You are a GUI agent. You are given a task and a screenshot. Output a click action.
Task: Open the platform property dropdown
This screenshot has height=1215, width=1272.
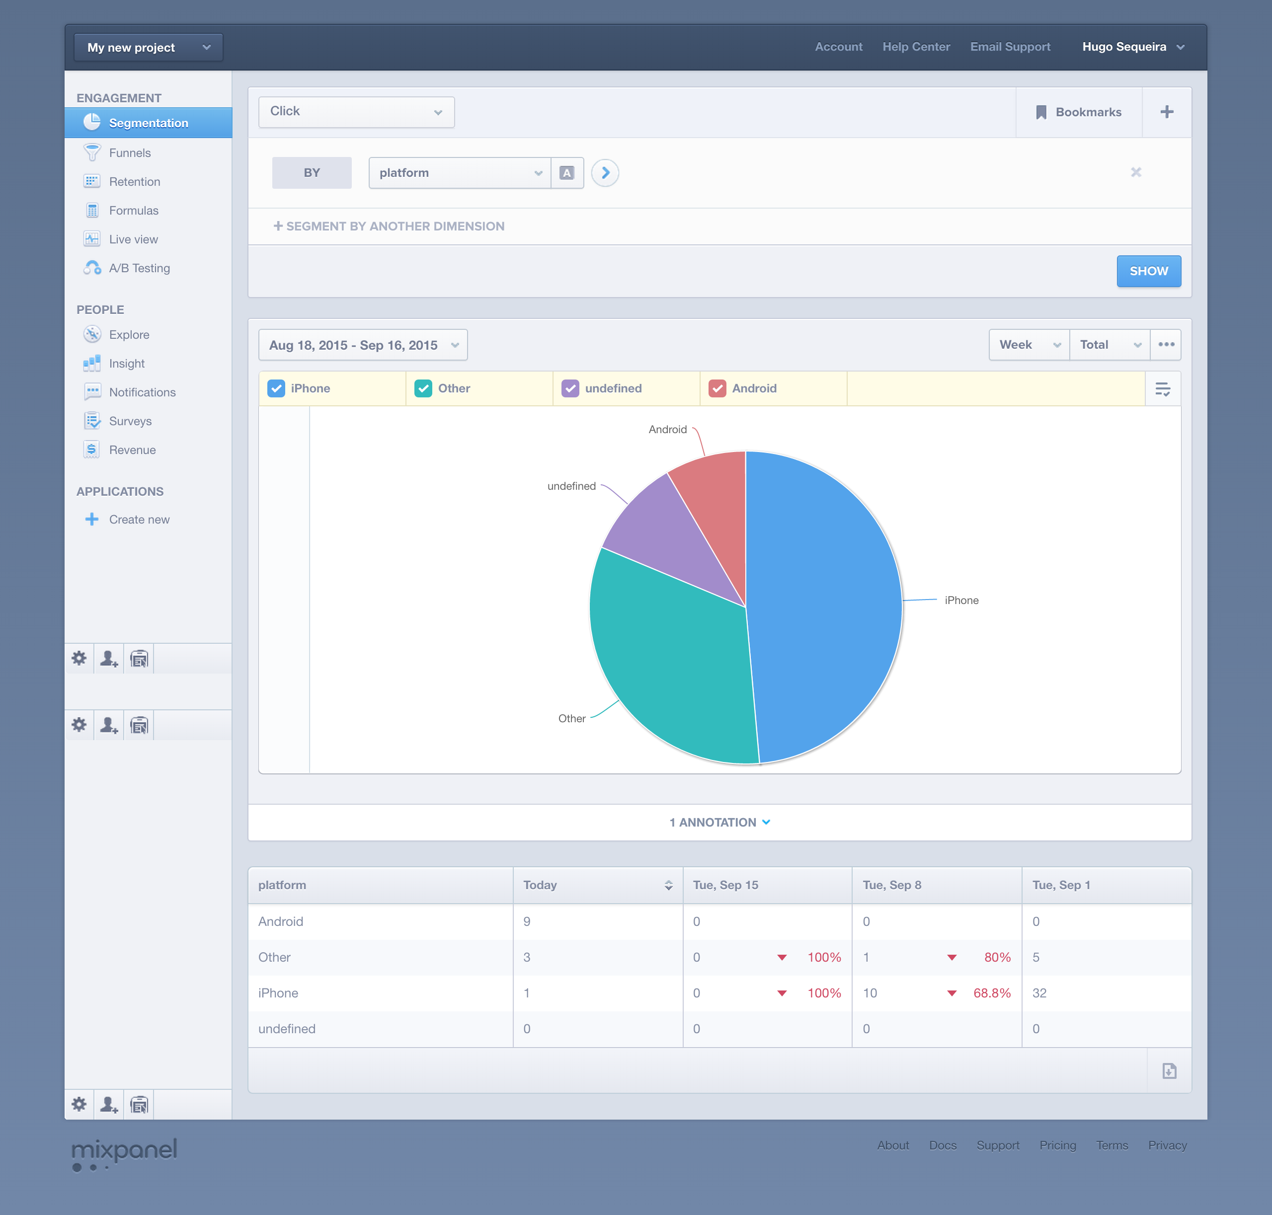point(460,173)
